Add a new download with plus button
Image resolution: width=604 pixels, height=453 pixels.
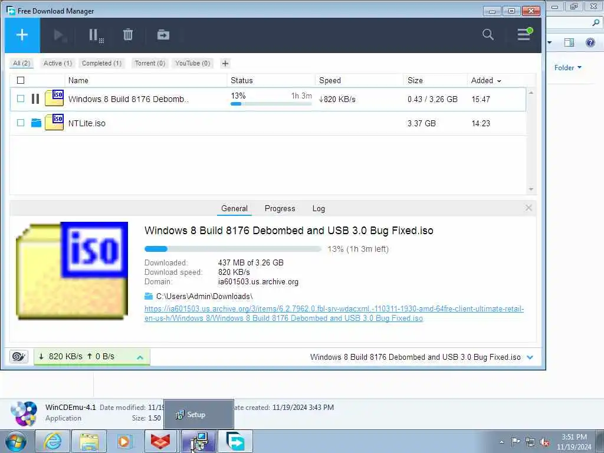22,35
